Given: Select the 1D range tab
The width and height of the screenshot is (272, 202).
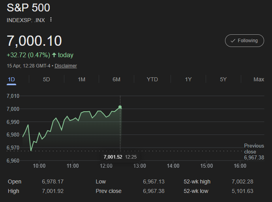Looking at the screenshot, I should point(11,80).
